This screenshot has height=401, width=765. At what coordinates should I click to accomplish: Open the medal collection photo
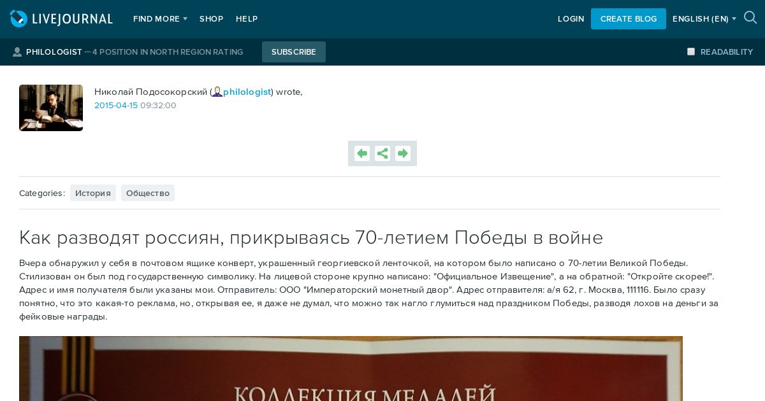(x=351, y=369)
